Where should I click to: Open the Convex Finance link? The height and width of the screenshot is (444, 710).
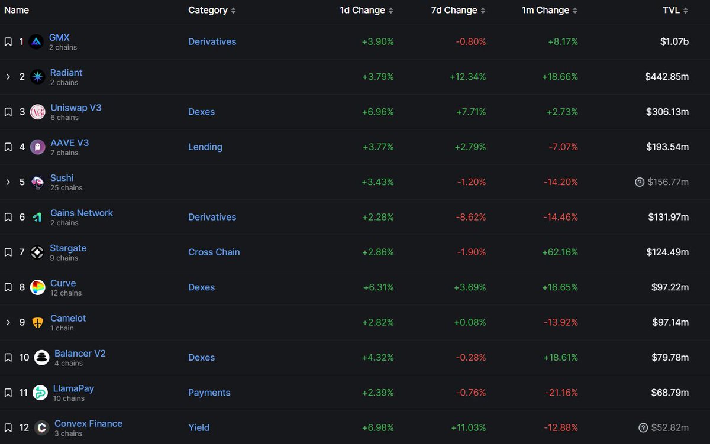(x=88, y=423)
